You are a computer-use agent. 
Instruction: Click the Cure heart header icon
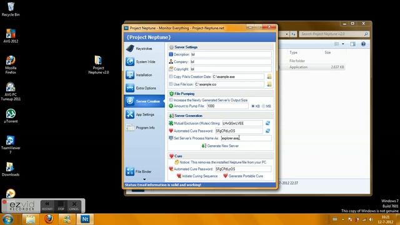tap(171, 156)
